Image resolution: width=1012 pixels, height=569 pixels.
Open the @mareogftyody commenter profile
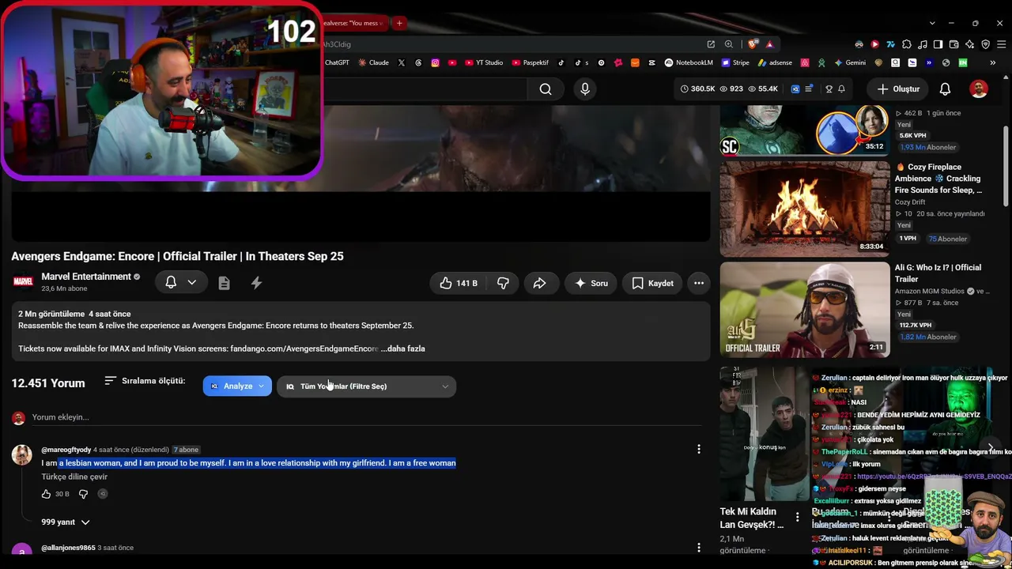[x=66, y=450]
